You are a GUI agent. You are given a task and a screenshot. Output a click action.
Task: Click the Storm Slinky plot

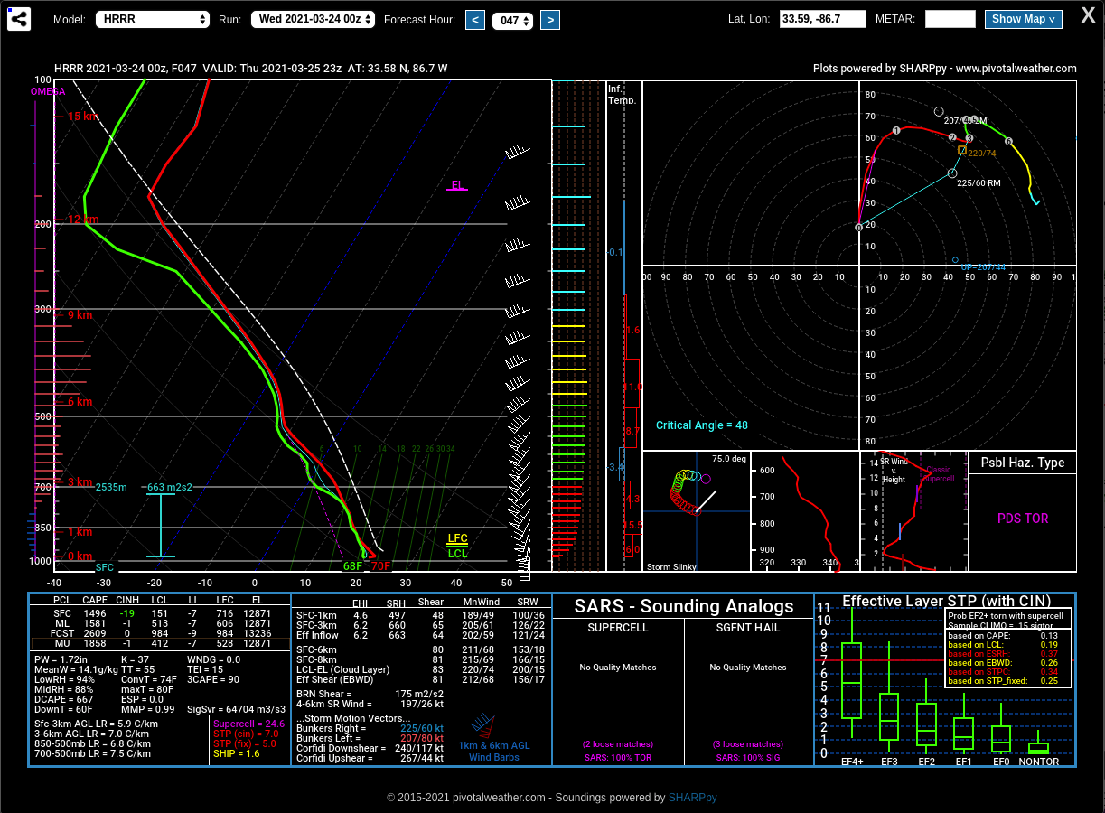coord(696,511)
